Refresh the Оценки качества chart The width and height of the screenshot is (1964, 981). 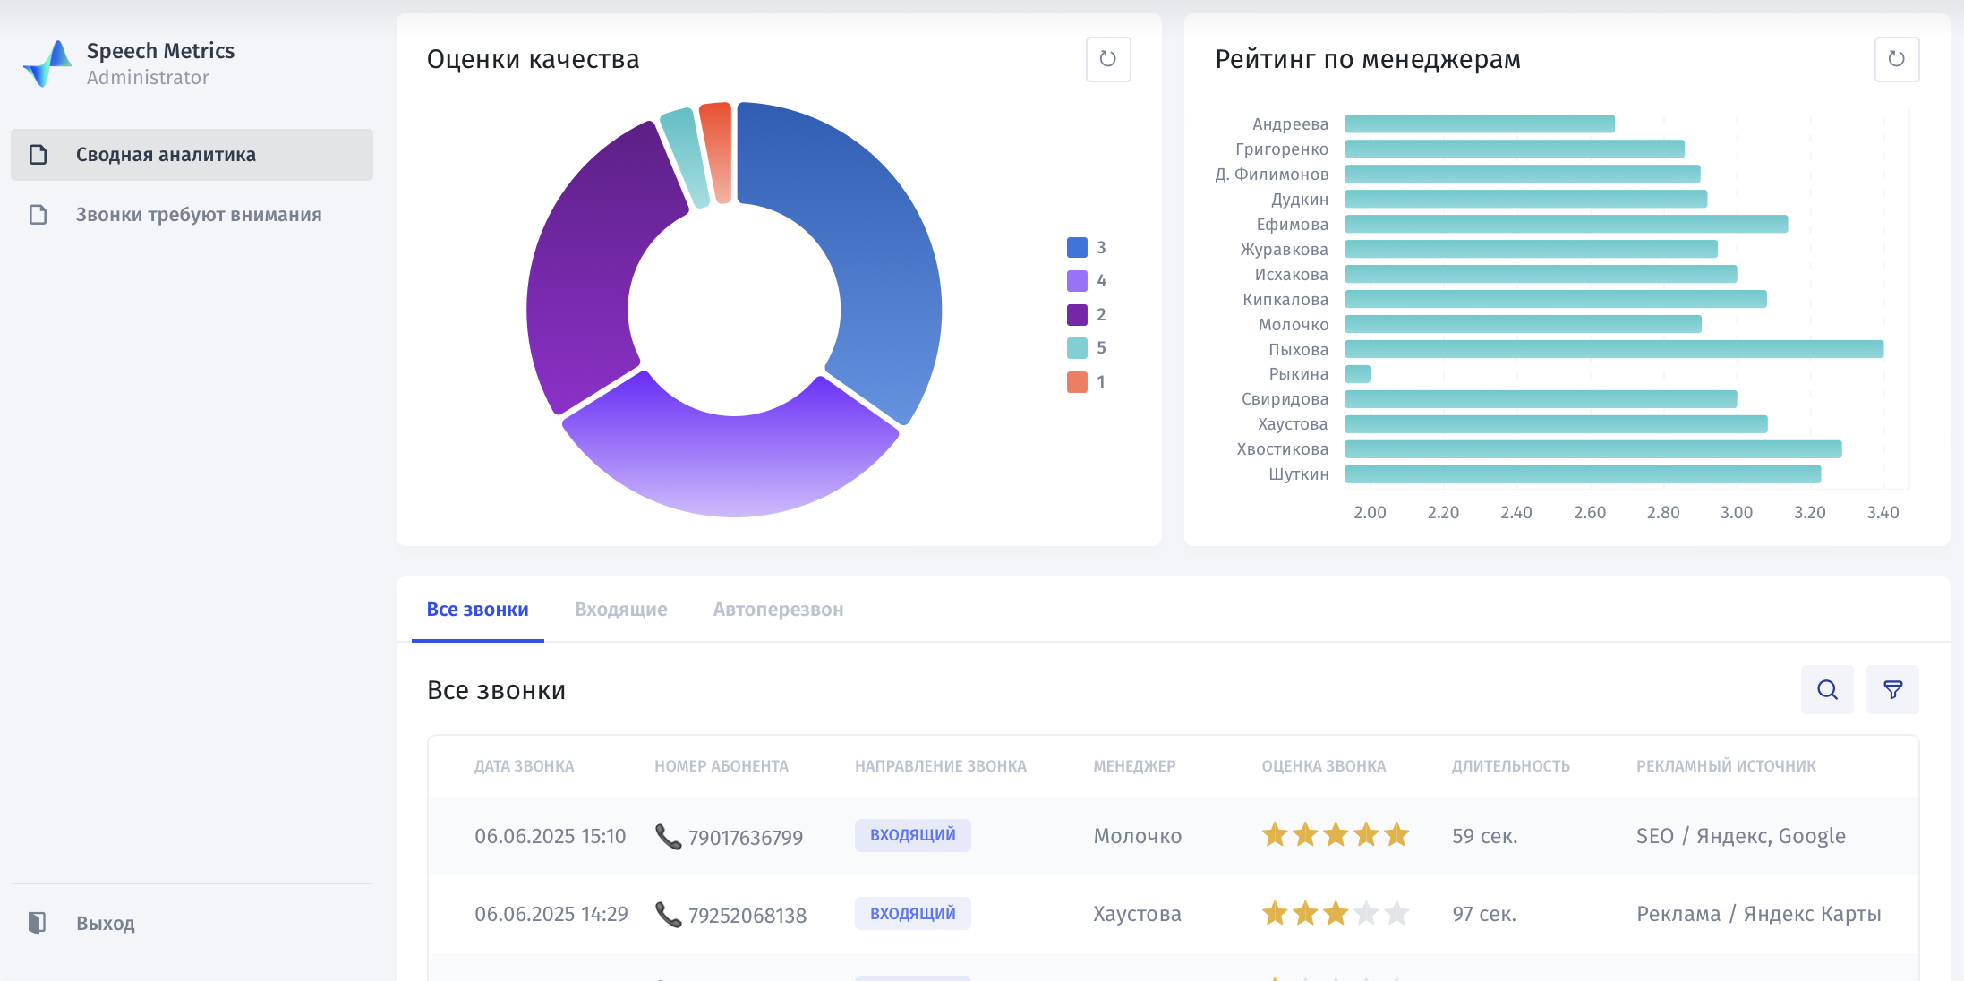click(1108, 59)
